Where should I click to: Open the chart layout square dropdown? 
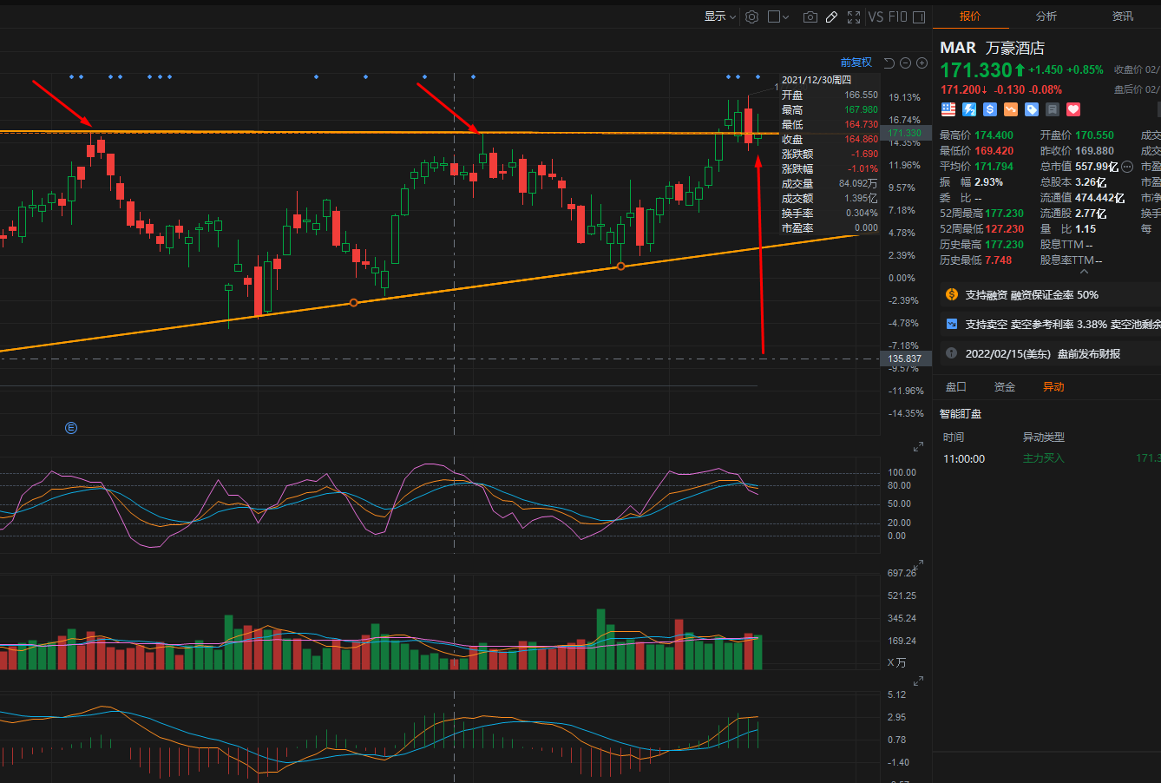pyautogui.click(x=778, y=16)
